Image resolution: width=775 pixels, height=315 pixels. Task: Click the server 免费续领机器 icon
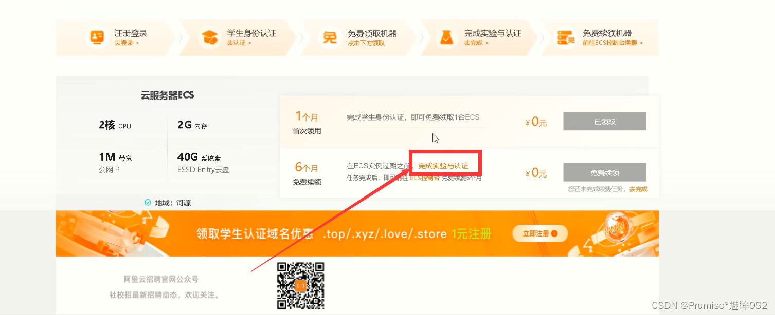[565, 37]
